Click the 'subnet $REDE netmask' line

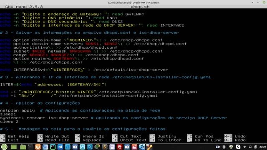(81, 51)
